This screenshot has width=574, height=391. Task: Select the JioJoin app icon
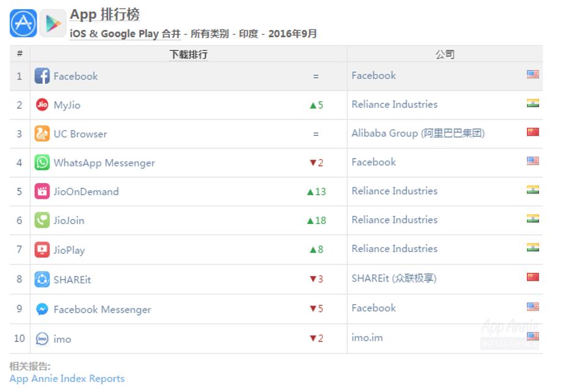(41, 220)
